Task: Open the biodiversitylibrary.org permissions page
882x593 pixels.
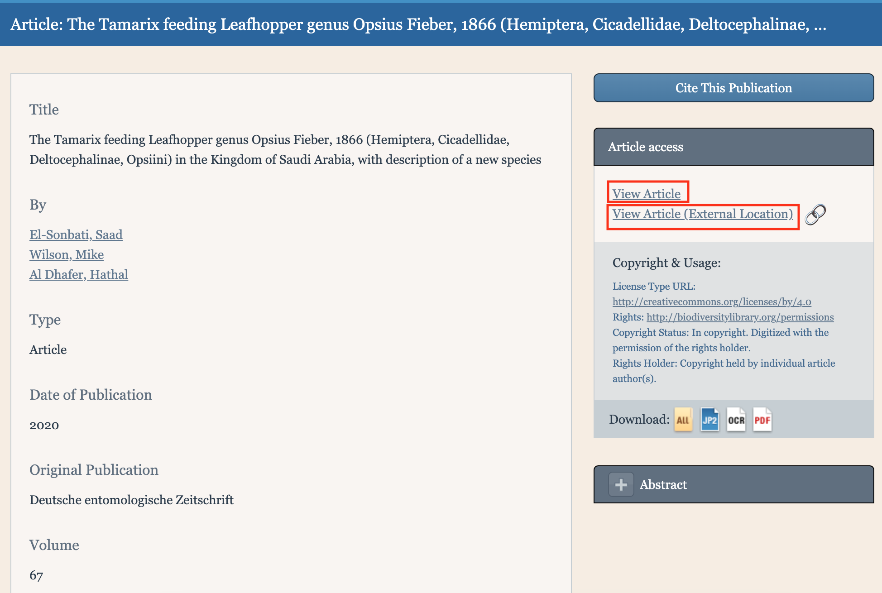Action: (x=740, y=317)
